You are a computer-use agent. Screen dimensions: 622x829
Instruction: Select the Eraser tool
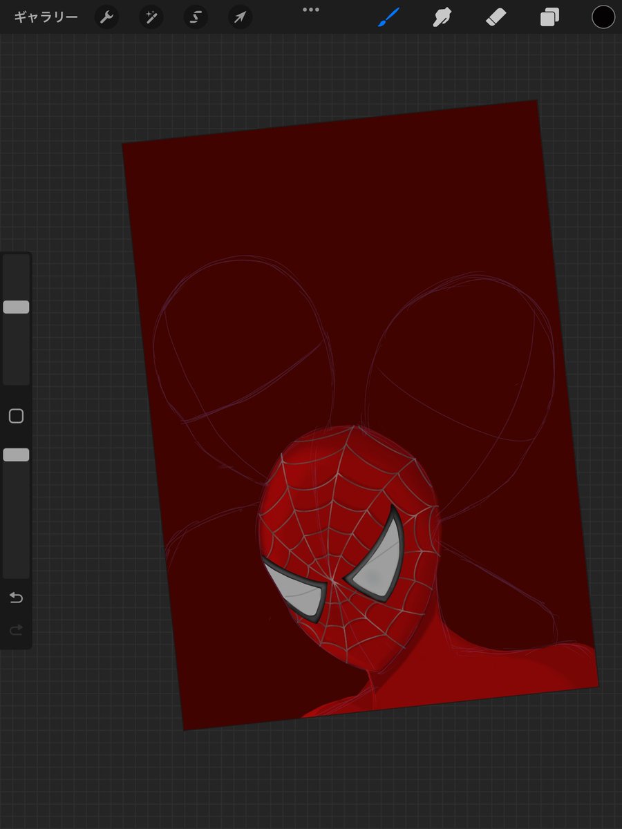(x=496, y=17)
